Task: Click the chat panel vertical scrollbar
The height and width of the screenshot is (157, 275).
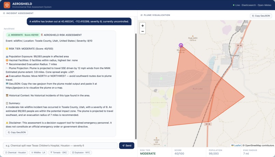Action: (136, 86)
